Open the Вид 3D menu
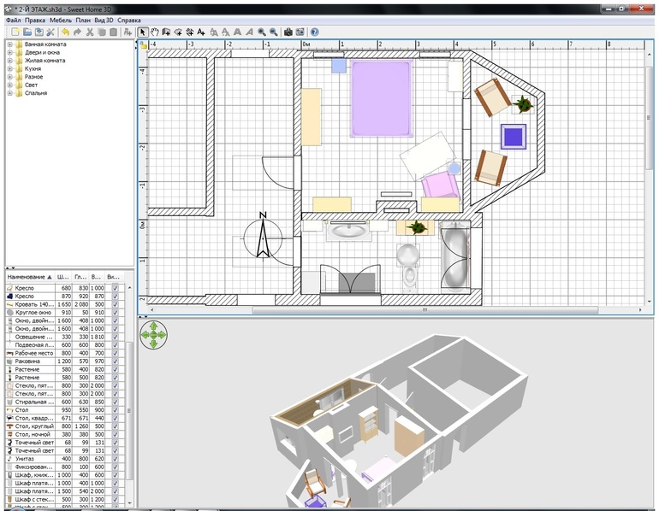The image size is (659, 511). pos(103,19)
